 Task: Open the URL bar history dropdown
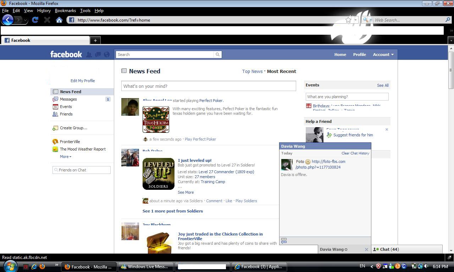point(355,20)
